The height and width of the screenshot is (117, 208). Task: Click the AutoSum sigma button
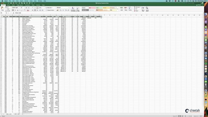(x=137, y=7)
